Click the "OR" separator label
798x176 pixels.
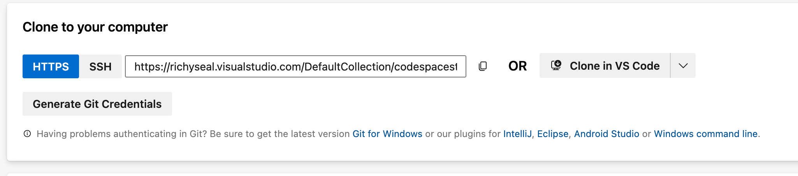517,66
